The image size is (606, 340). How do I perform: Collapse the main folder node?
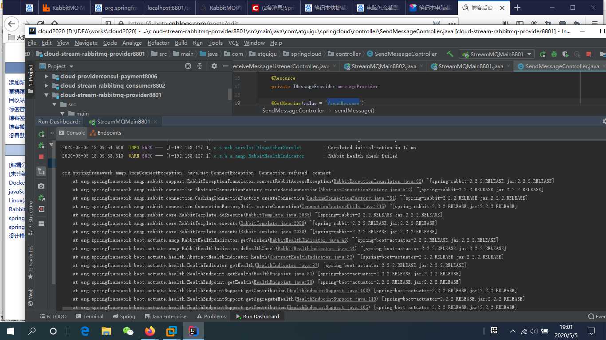63,114
